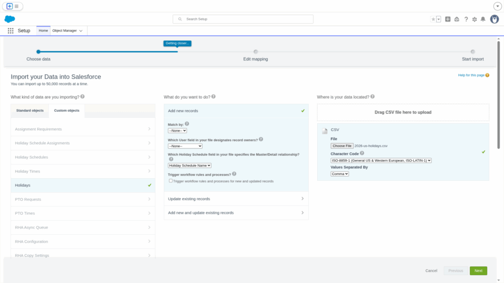Screen dimensions: 504x283
Task: Open the Setup gear icon
Action: 475,19
